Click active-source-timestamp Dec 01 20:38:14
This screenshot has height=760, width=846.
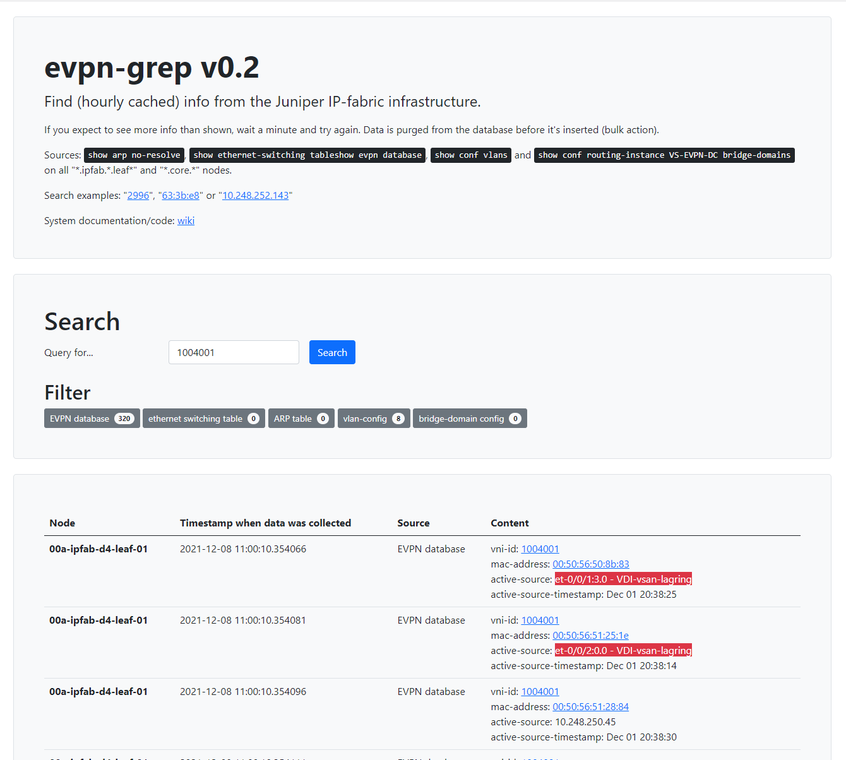point(641,666)
